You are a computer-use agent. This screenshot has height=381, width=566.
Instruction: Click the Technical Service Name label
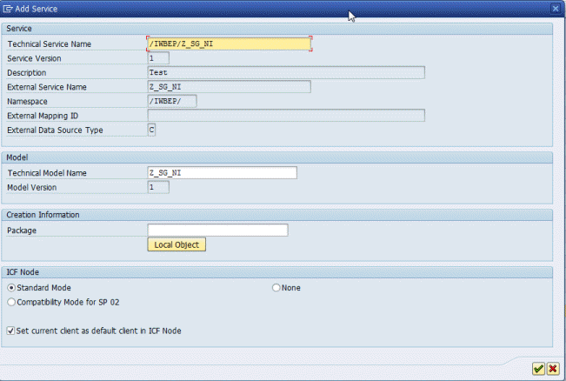[x=50, y=44]
